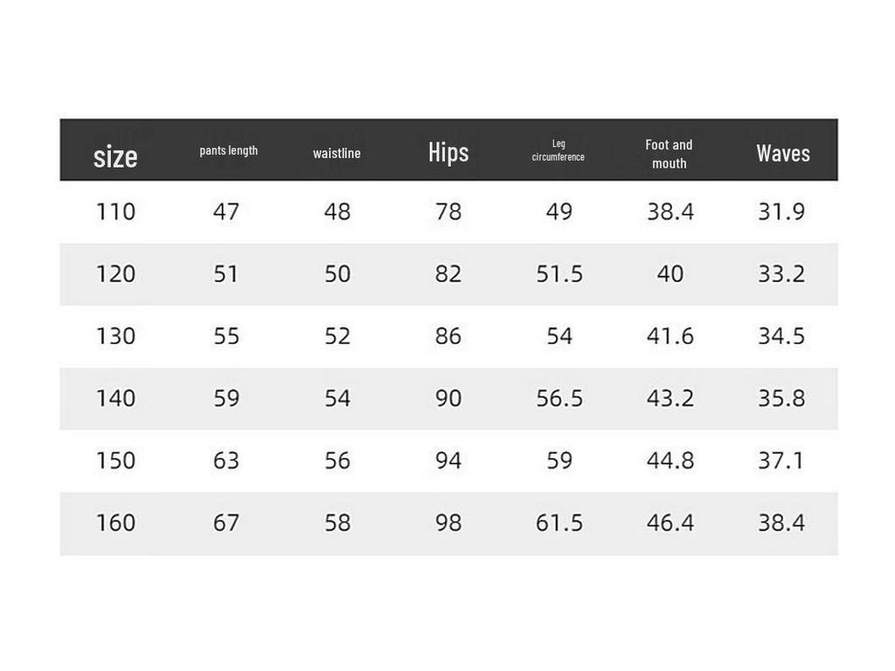Select the size 160 row label
Viewport: 895px width, 671px height.
[x=116, y=522]
